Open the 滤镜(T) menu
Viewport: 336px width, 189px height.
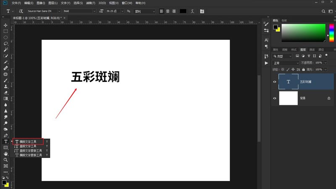pyautogui.click(x=91, y=3)
